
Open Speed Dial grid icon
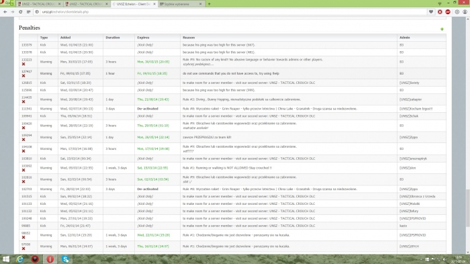(x=28, y=11)
